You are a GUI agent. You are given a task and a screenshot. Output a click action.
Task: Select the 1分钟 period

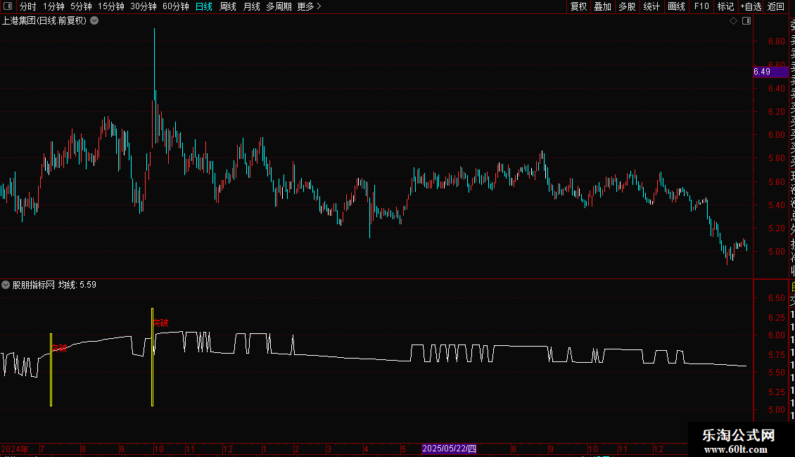[53, 6]
